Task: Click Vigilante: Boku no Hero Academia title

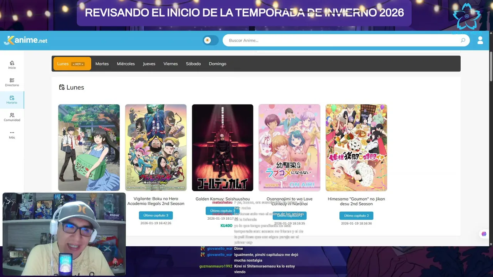Action: pyautogui.click(x=156, y=201)
